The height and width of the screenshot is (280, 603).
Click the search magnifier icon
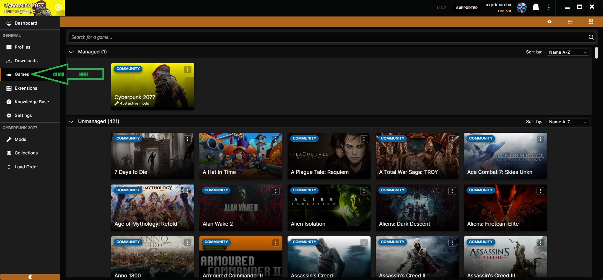(x=591, y=37)
